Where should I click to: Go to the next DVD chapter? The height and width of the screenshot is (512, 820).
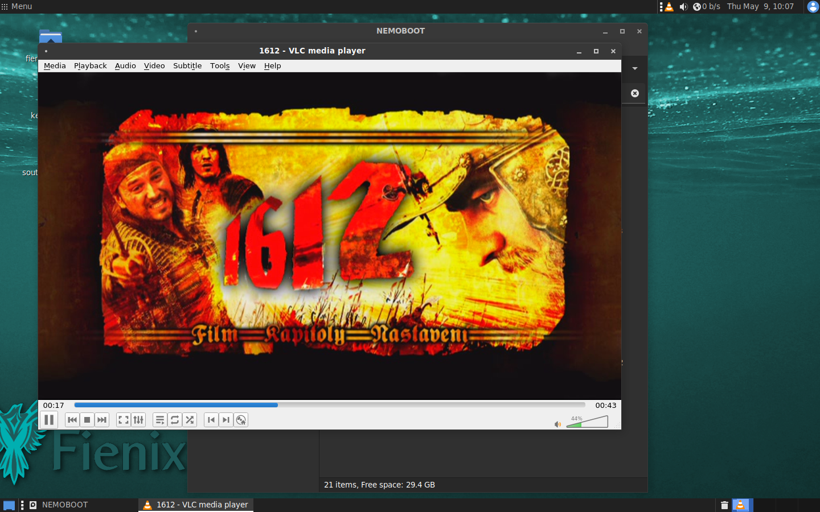[226, 420]
